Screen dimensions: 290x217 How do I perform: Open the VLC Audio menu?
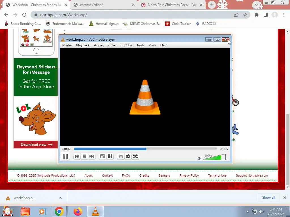pos(98,45)
